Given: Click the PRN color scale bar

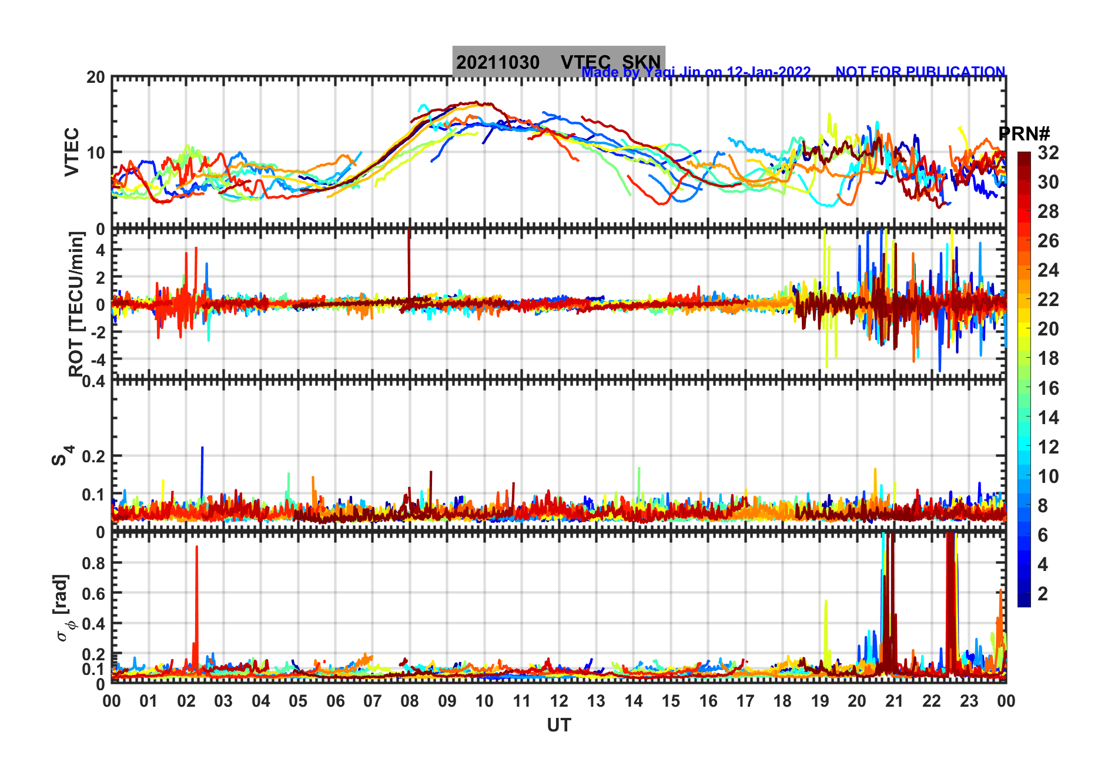Looking at the screenshot, I should (x=1024, y=379).
